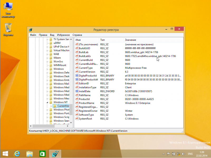Click the tree horizontal scroll left arrow
Viewport: 211px width, 158px height.
point(31,126)
